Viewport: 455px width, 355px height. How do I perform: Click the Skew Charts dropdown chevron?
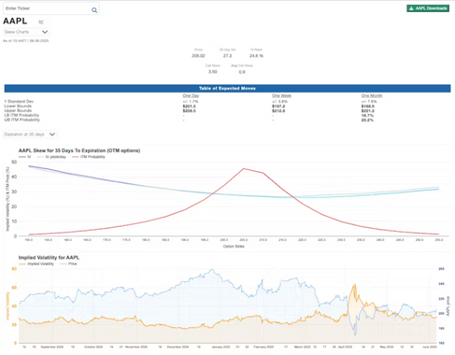click(x=45, y=32)
